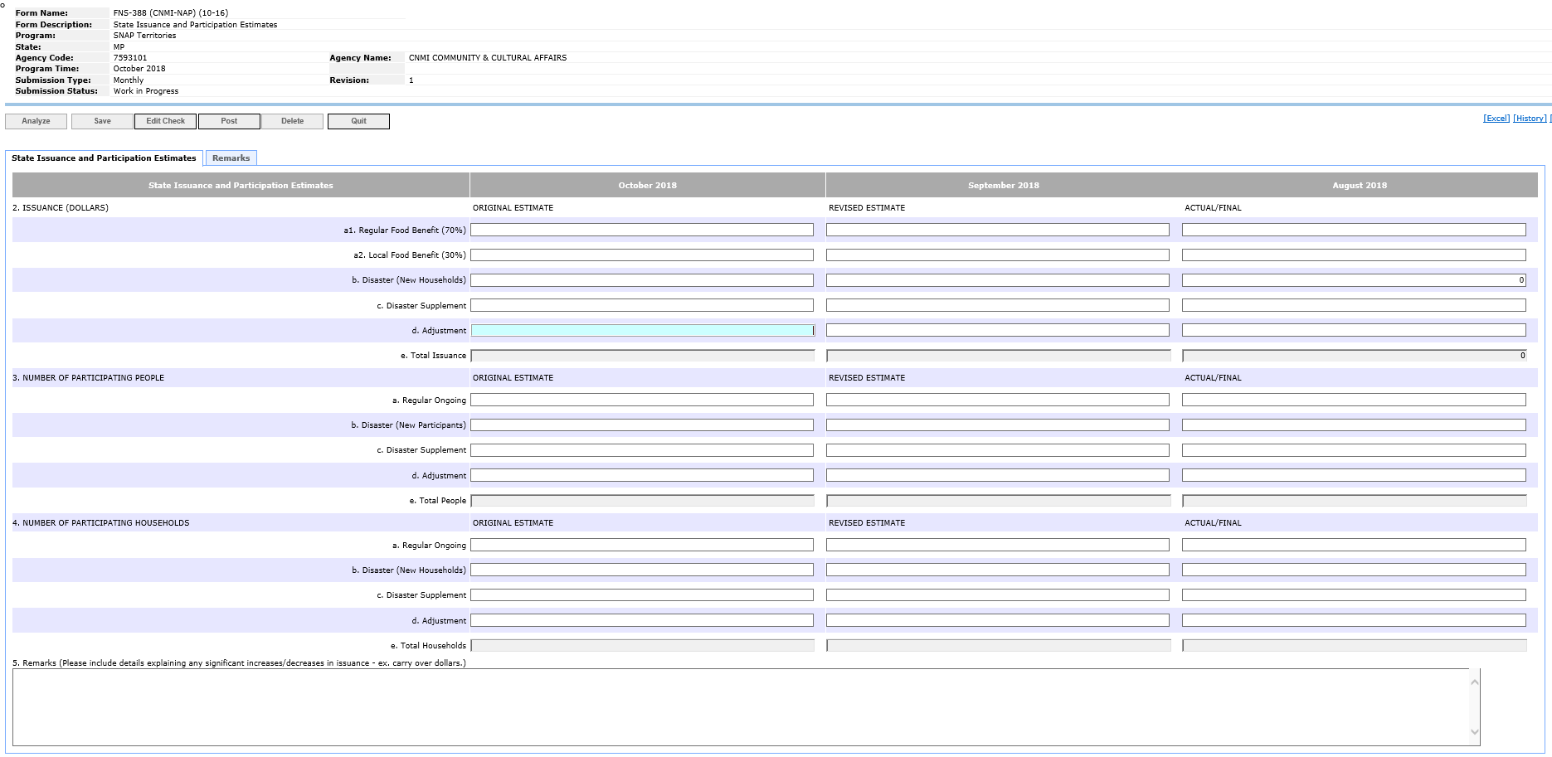This screenshot has height=757, width=1552.
Task: Open the History link
Action: tap(1530, 119)
